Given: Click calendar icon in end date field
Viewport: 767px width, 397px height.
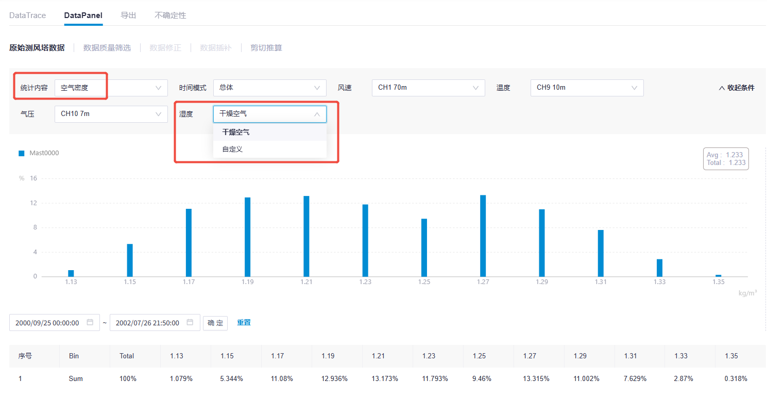Looking at the screenshot, I should [x=190, y=323].
